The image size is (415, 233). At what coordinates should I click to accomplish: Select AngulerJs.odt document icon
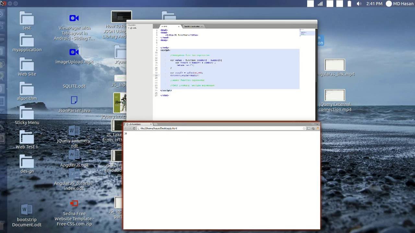coord(74,155)
